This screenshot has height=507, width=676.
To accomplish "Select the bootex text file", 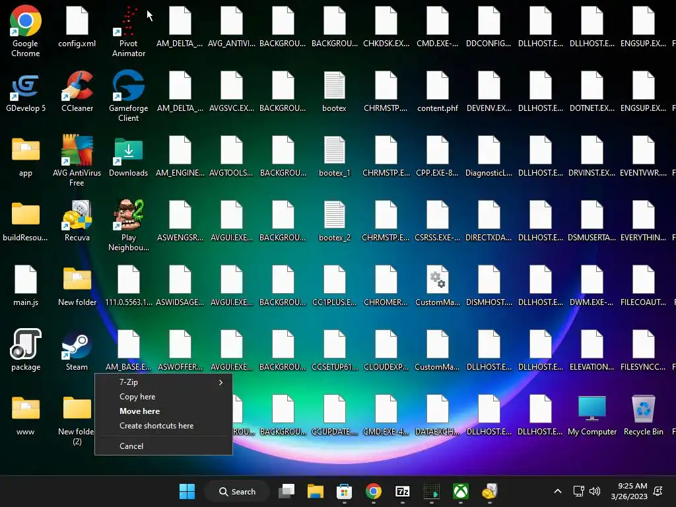I will [x=334, y=92].
